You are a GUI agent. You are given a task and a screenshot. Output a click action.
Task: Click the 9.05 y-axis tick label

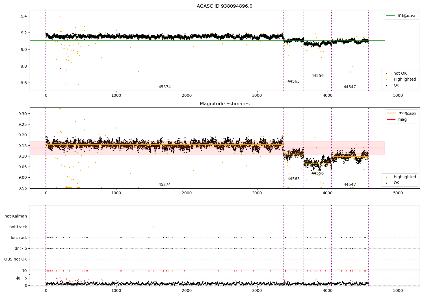[x=23, y=167]
